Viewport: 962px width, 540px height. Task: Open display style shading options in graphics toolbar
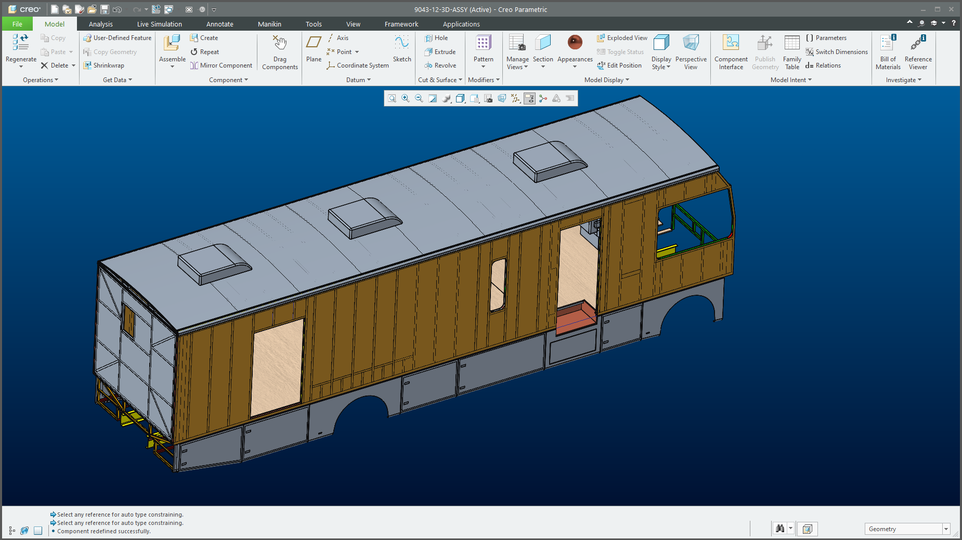tap(460, 98)
